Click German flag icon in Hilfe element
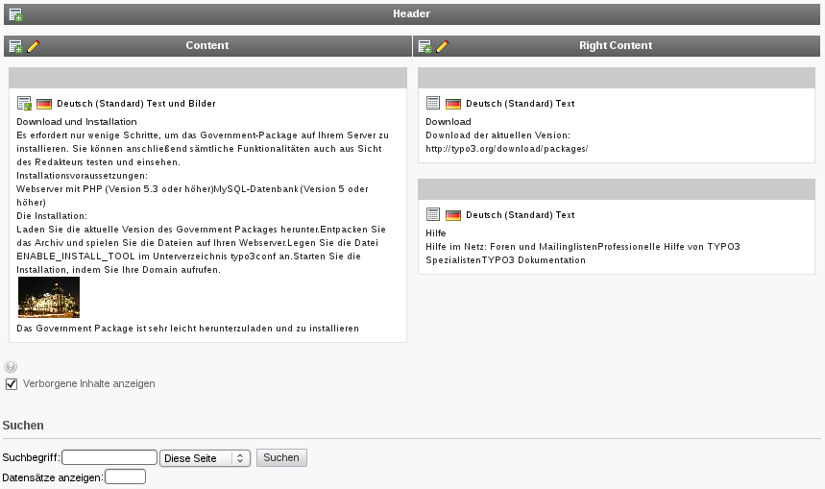The height and width of the screenshot is (489, 825). (453, 215)
